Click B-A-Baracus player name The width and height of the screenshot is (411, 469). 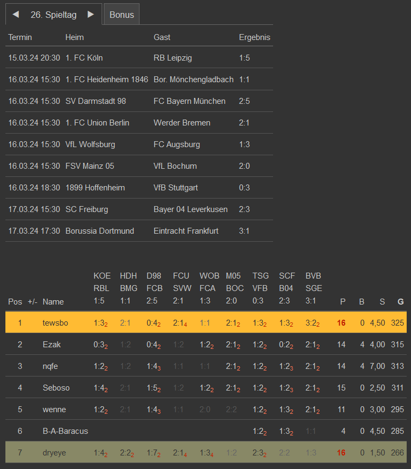[65, 431]
